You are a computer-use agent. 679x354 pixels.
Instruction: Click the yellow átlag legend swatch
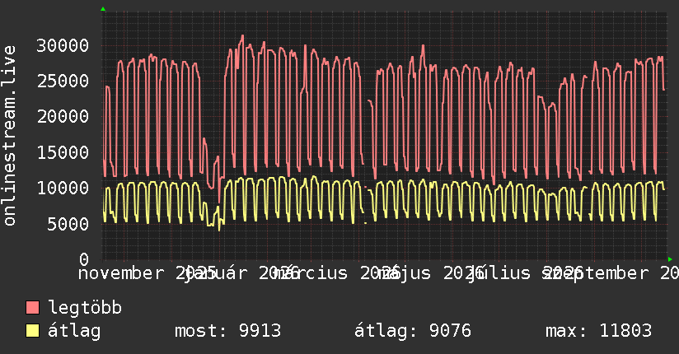point(32,330)
